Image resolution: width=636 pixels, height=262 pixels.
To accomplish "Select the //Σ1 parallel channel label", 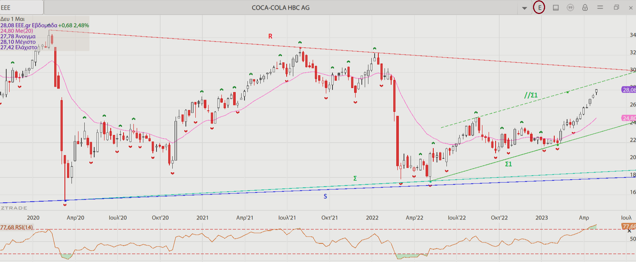I will coord(531,95).
